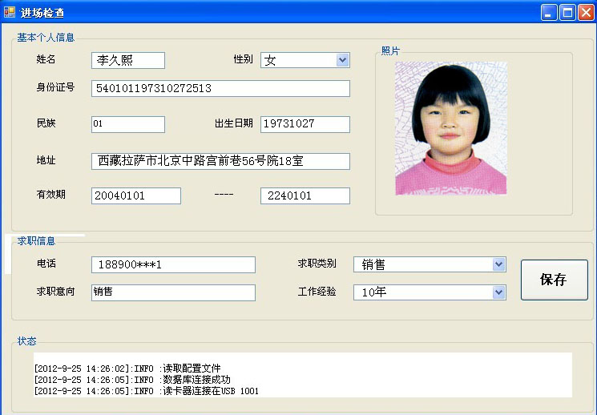Click the 求职意向 input field

click(173, 292)
